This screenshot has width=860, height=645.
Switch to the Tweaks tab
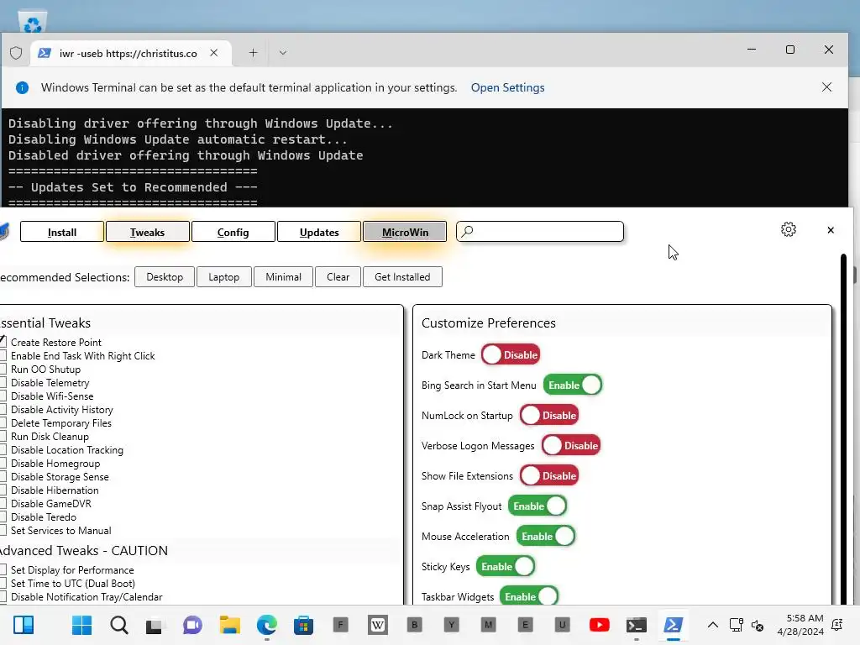147,232
